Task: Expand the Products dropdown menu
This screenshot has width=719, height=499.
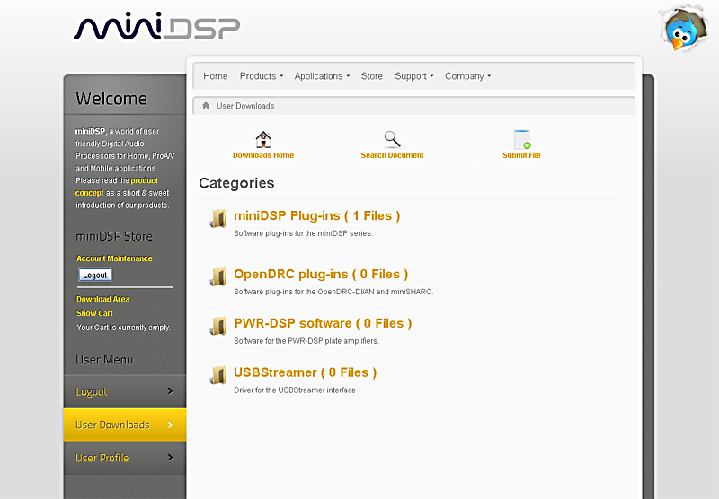Action: tap(261, 76)
